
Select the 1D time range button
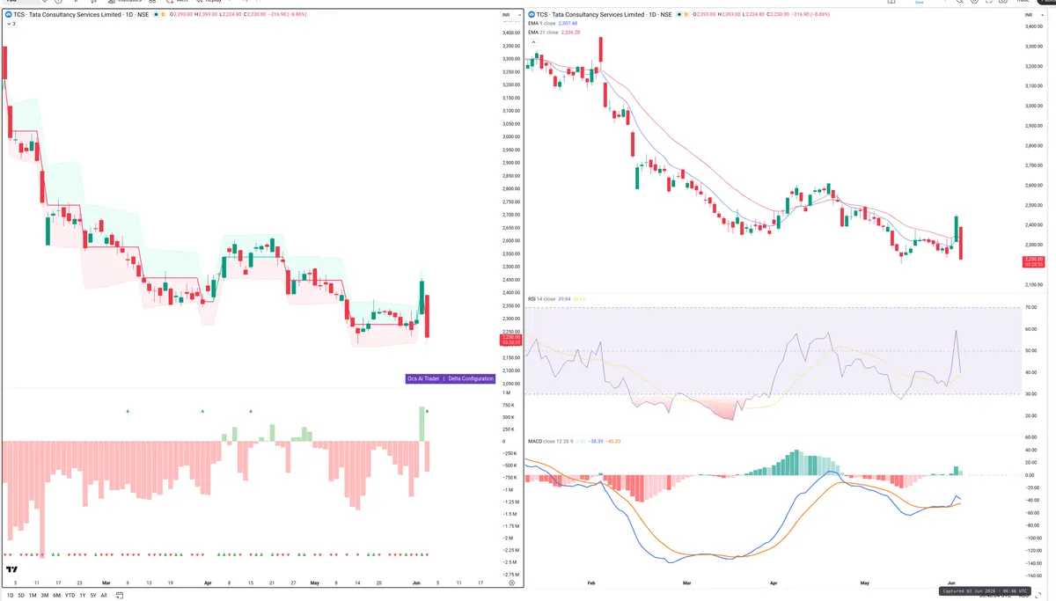click(10, 596)
